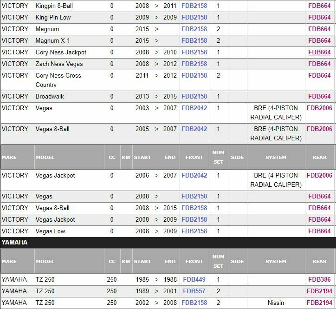Open front pad FDB2042 for Vegas Jackpot 2006

tap(194, 175)
